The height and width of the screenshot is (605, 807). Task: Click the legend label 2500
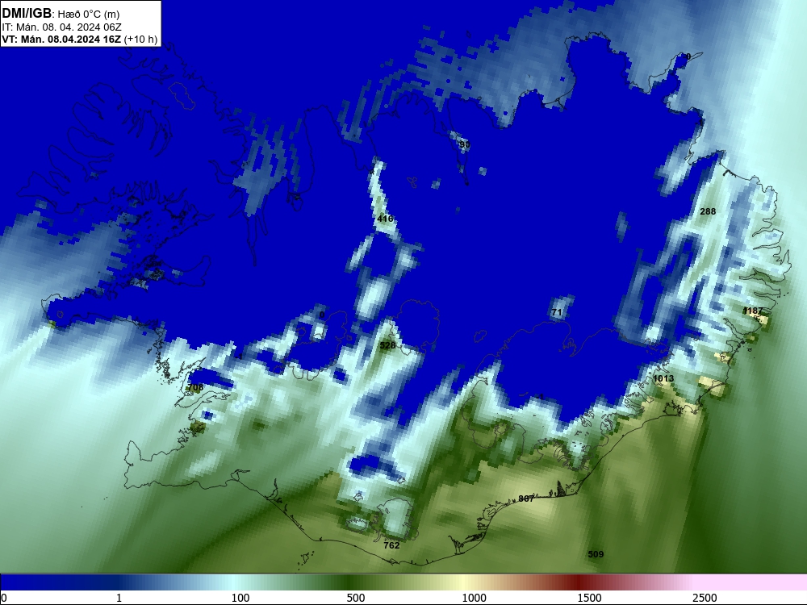coord(705,598)
